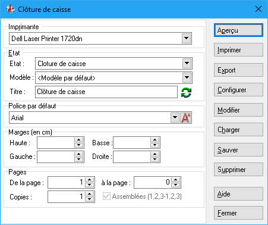Increase the Haute margin with up arrow
Image resolution: width=268 pixels, height=225 pixels.
78,140
